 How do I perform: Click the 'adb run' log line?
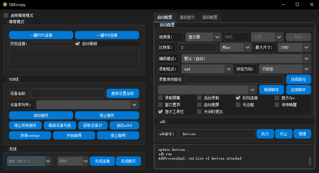pyautogui.click(x=165, y=154)
